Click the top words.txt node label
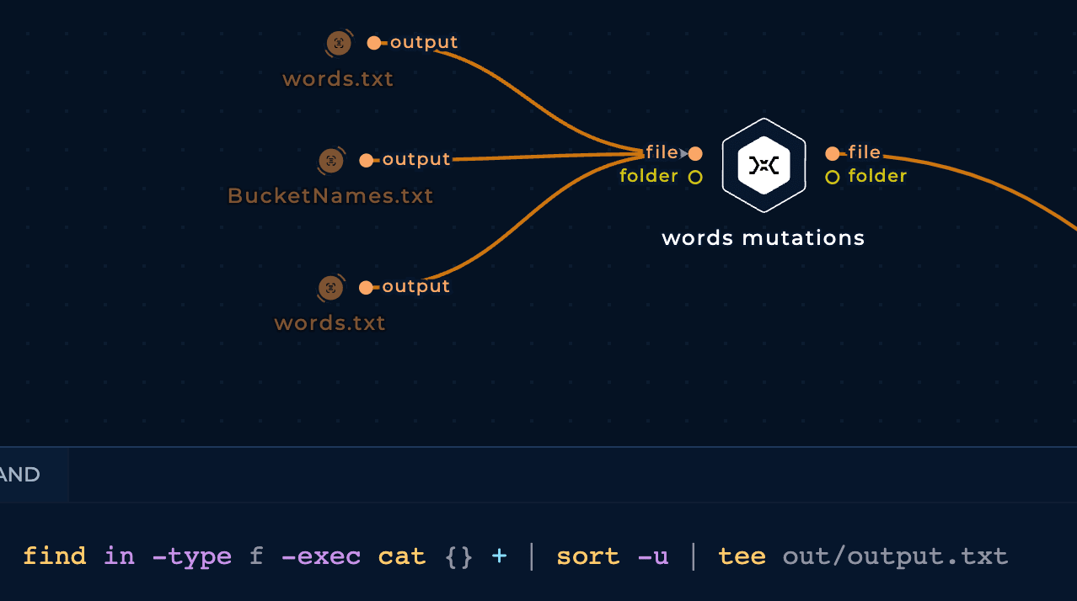 (x=338, y=79)
